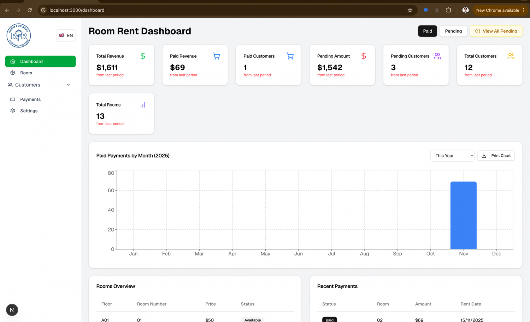
Task: Go to Room in the sidebar
Action: click(x=26, y=73)
